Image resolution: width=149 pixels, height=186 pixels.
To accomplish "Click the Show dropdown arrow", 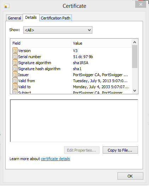I will click(90, 30).
